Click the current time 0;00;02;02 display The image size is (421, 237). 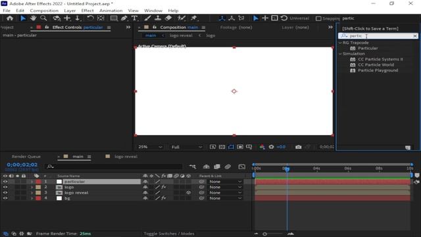tap(22, 165)
